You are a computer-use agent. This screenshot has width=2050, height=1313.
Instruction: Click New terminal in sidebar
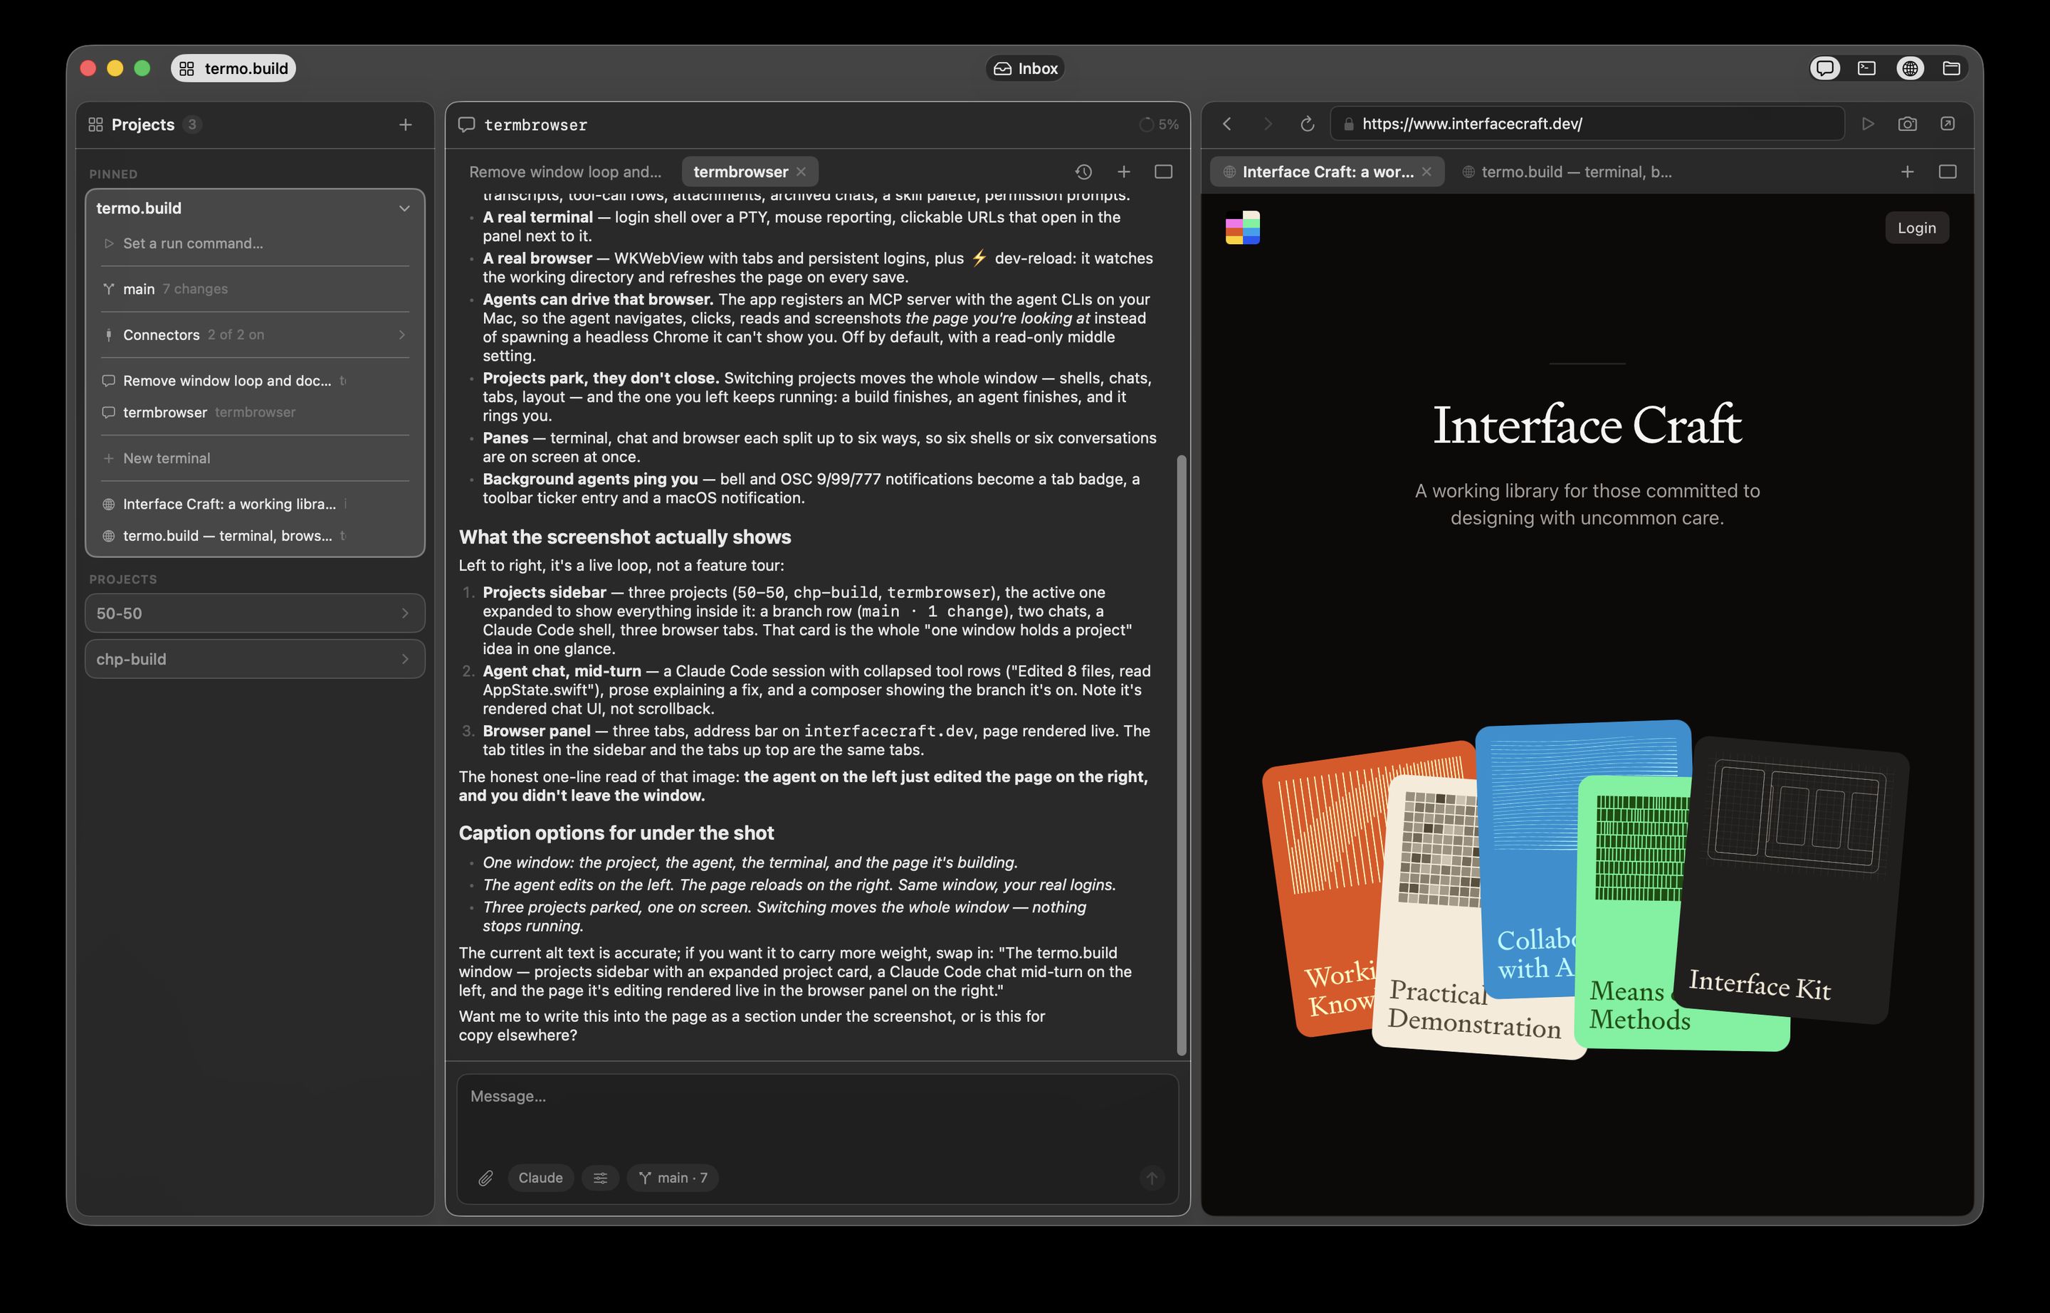(255, 458)
